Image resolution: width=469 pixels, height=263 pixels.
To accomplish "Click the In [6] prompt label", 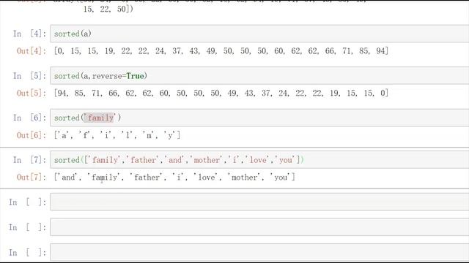I will 29,118.
